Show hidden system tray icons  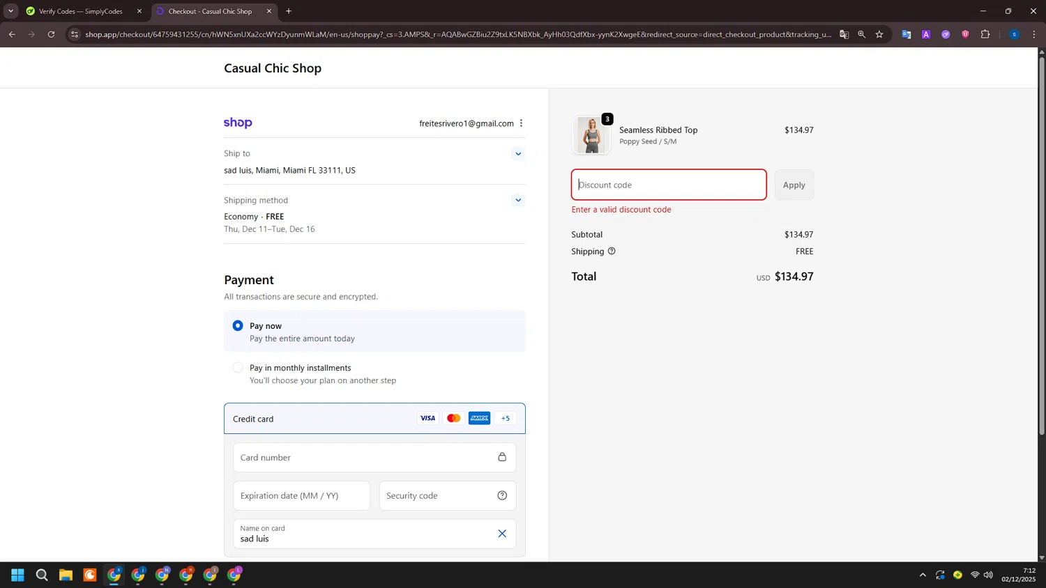coord(923,575)
